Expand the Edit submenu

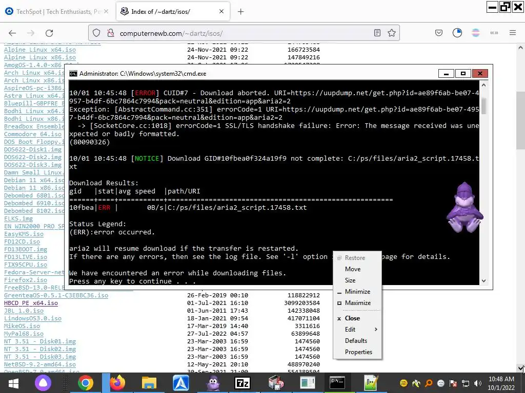pyautogui.click(x=357, y=330)
